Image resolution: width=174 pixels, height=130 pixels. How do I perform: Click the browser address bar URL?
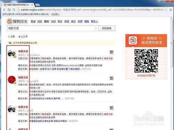pyautogui.click(x=92, y=10)
